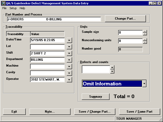Viewport: 163px width, 122px height.
Task: Open the Shift value dropdown
Action: (x=69, y=53)
